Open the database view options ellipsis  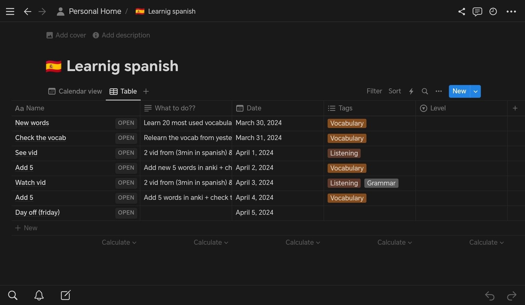coord(439,91)
